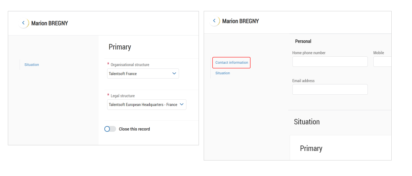Click back arrow in the Contact information panel
The width and height of the screenshot is (412, 176).
tap(214, 21)
